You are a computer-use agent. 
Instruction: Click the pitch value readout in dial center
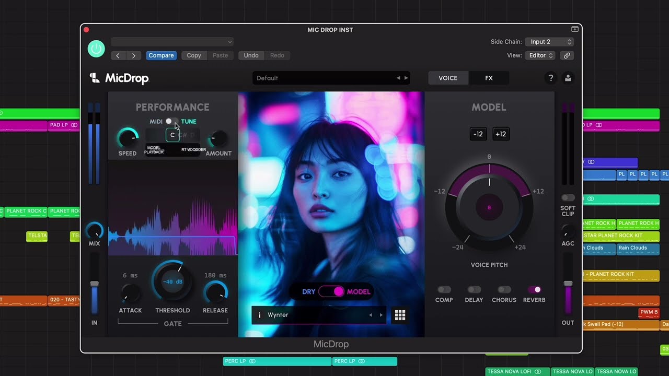[x=489, y=207]
